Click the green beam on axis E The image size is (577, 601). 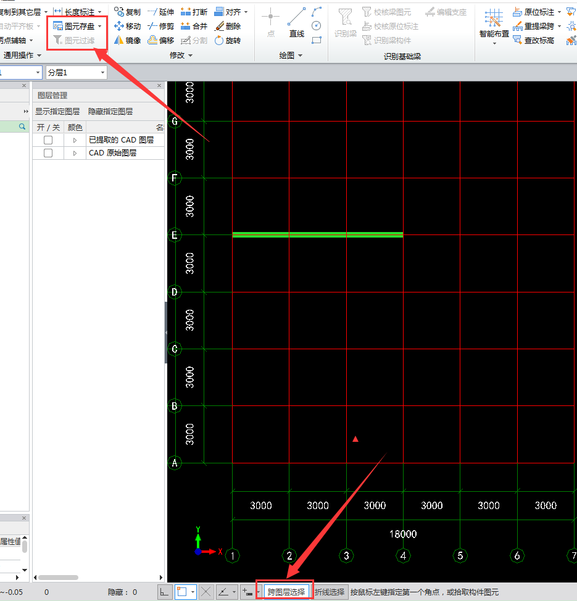[x=317, y=234]
